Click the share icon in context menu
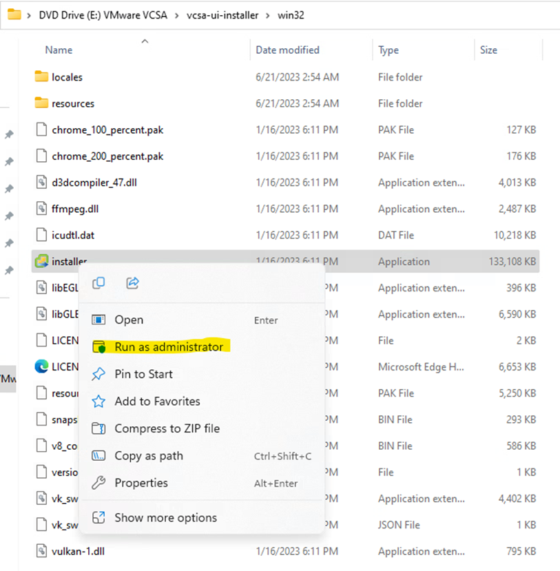Image resolution: width=560 pixels, height=571 pixels. (133, 282)
